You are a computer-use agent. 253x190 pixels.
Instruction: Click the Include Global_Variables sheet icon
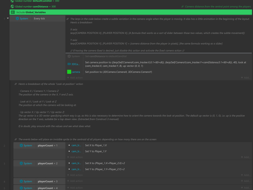click(x=13, y=12)
